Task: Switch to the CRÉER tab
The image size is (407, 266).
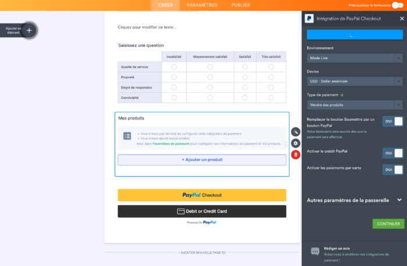Action: point(165,5)
